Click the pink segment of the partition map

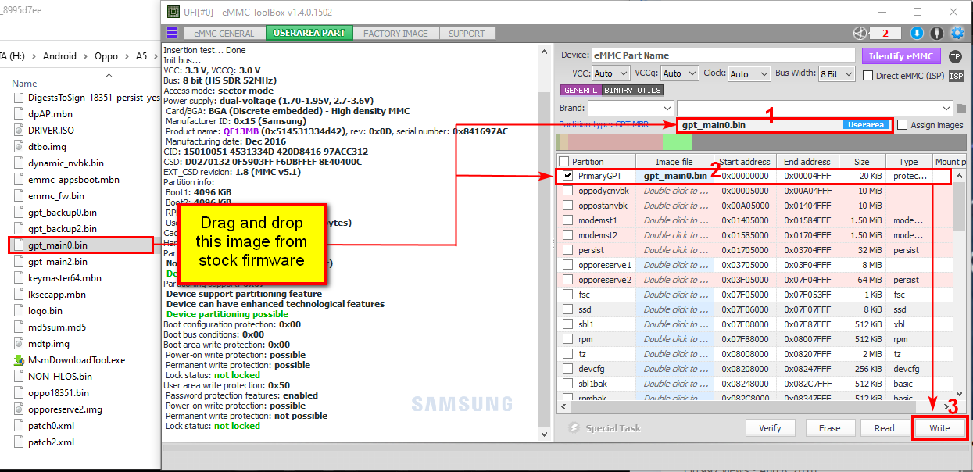click(x=615, y=142)
